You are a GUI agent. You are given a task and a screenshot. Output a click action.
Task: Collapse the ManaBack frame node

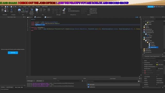point(146,42)
